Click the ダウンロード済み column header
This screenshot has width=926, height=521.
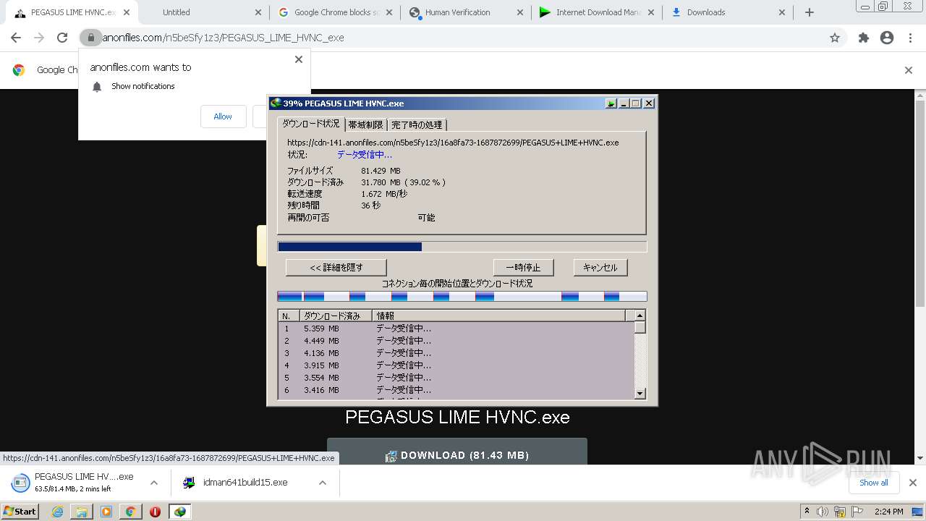tap(336, 316)
